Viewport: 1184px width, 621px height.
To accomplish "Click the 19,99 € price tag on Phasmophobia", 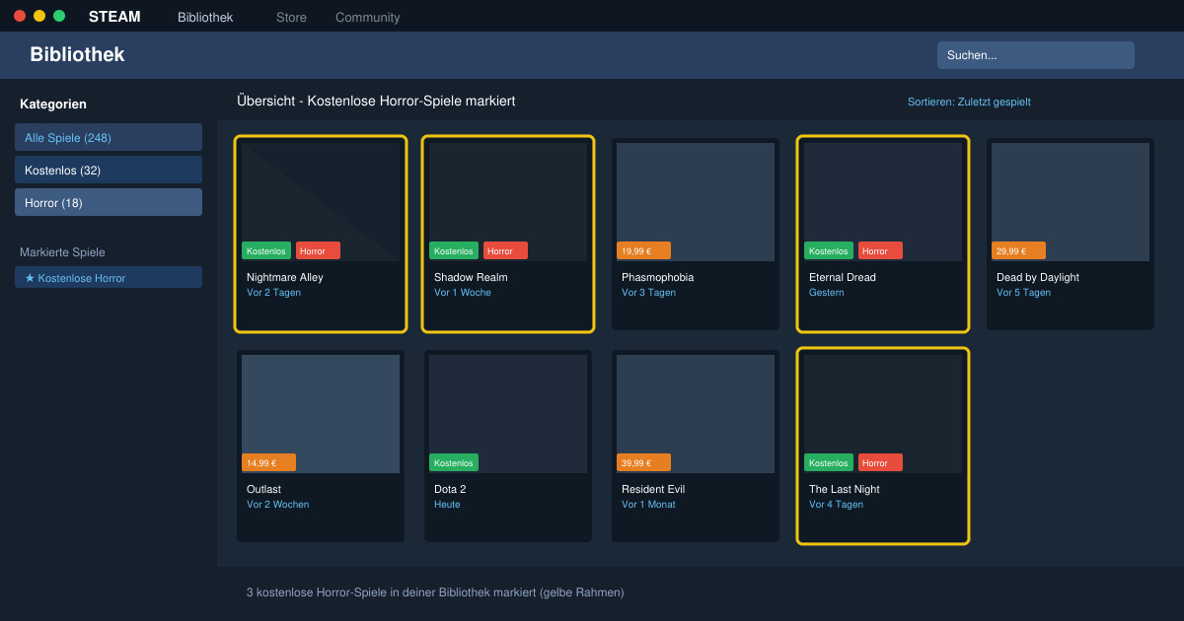I will click(x=643, y=250).
